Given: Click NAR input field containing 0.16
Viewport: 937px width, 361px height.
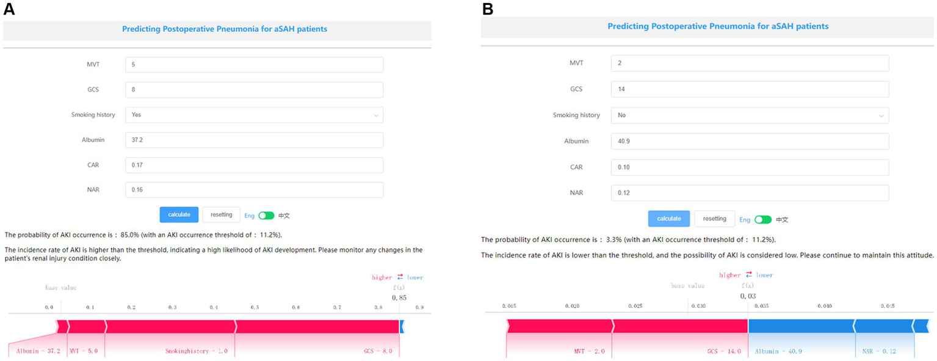Looking at the screenshot, I should [254, 190].
